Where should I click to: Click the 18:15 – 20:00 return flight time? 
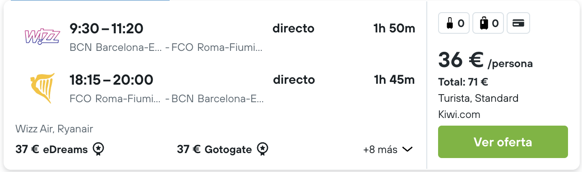(x=111, y=80)
